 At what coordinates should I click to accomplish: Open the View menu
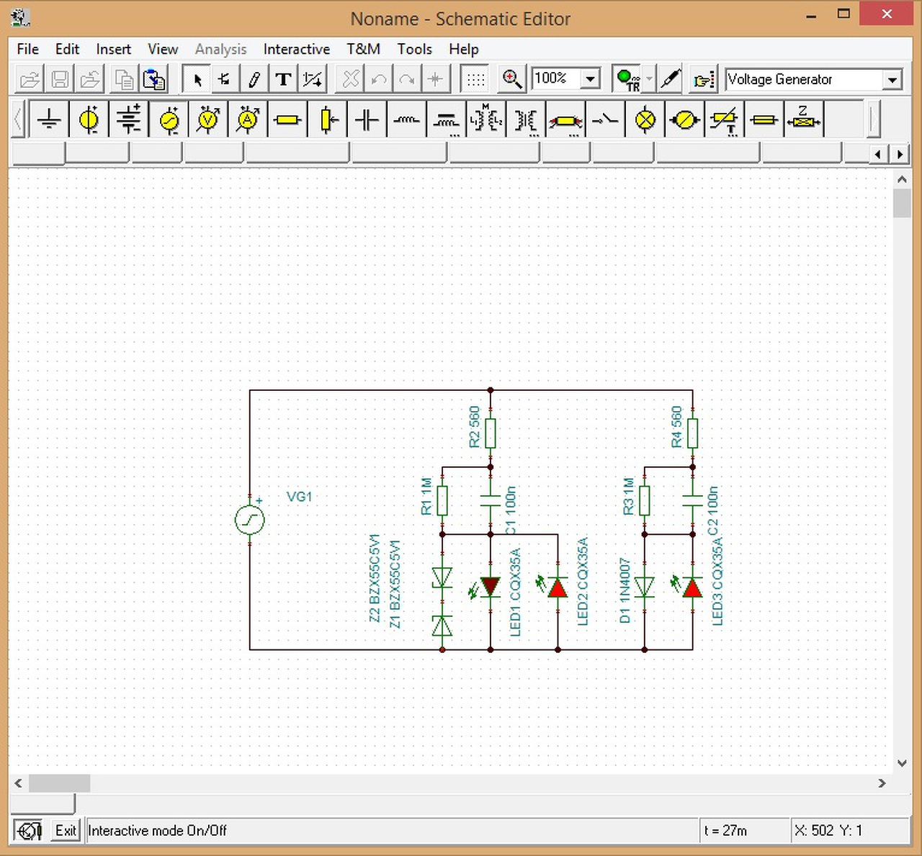pyautogui.click(x=163, y=49)
